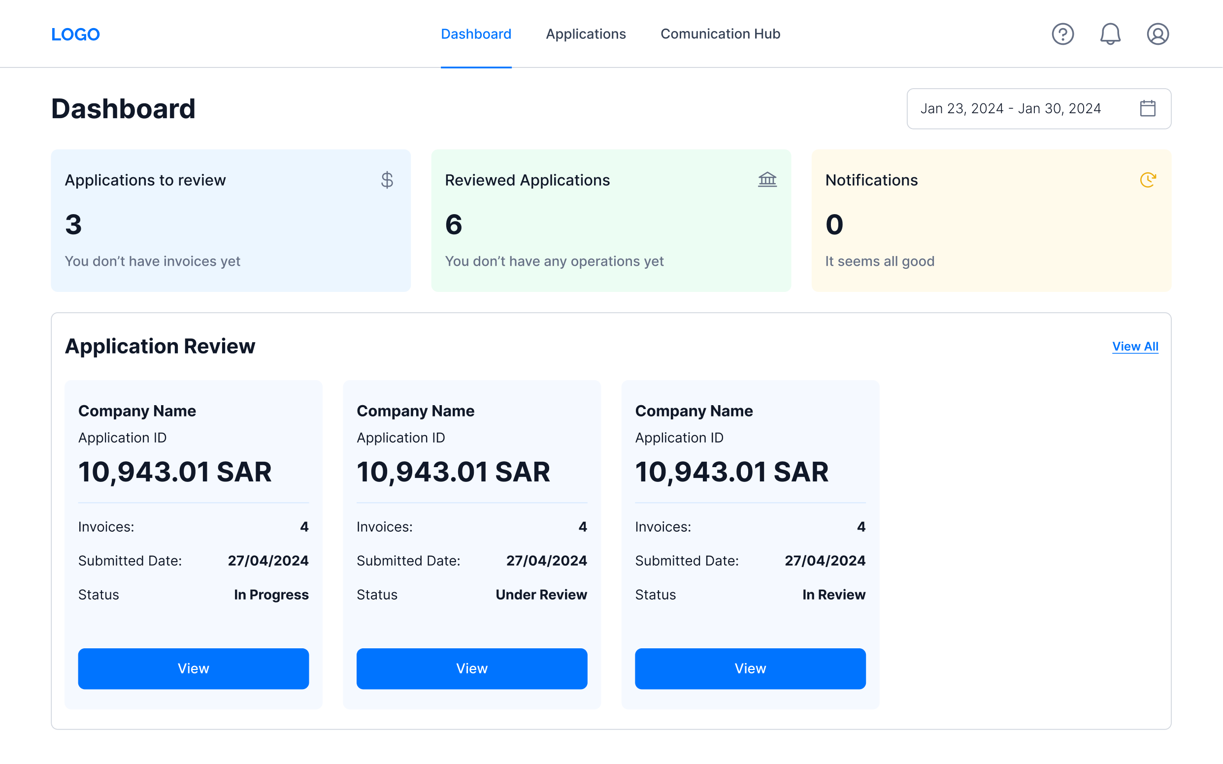Click the history icon on Notifications card
This screenshot has width=1223, height=764.
click(1148, 180)
